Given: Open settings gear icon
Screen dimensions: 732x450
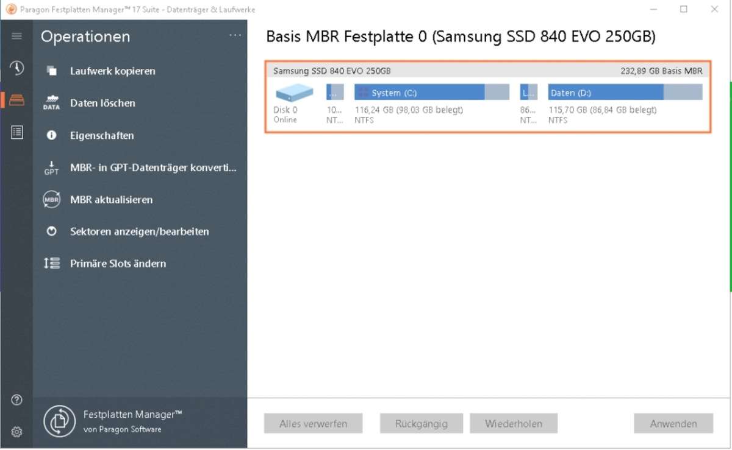Looking at the screenshot, I should (x=16, y=432).
